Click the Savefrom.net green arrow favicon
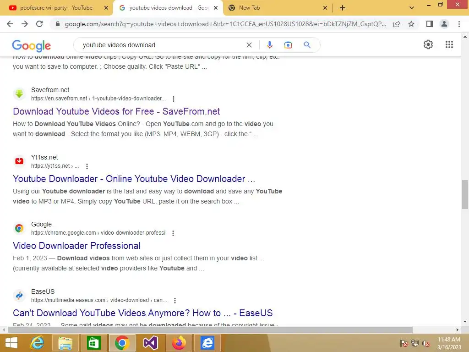The width and height of the screenshot is (469, 352). pos(19,94)
